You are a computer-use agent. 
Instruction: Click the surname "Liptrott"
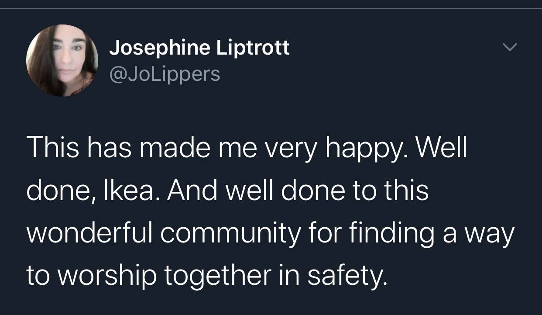tap(253, 47)
